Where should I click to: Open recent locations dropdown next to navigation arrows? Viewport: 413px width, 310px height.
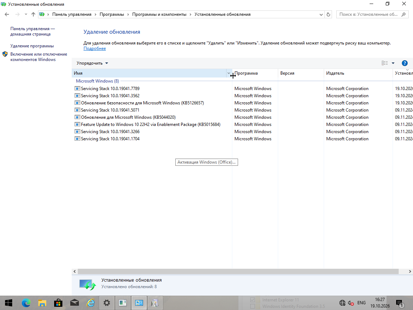pos(26,14)
